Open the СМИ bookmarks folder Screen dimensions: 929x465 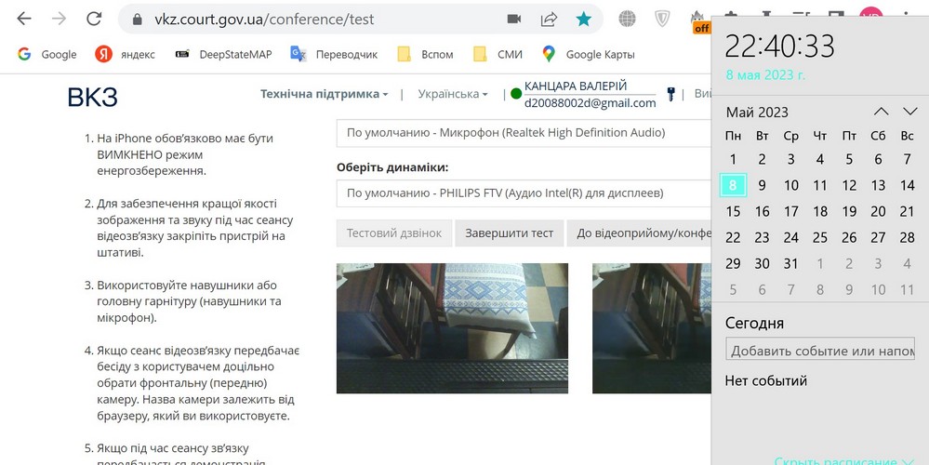[498, 55]
